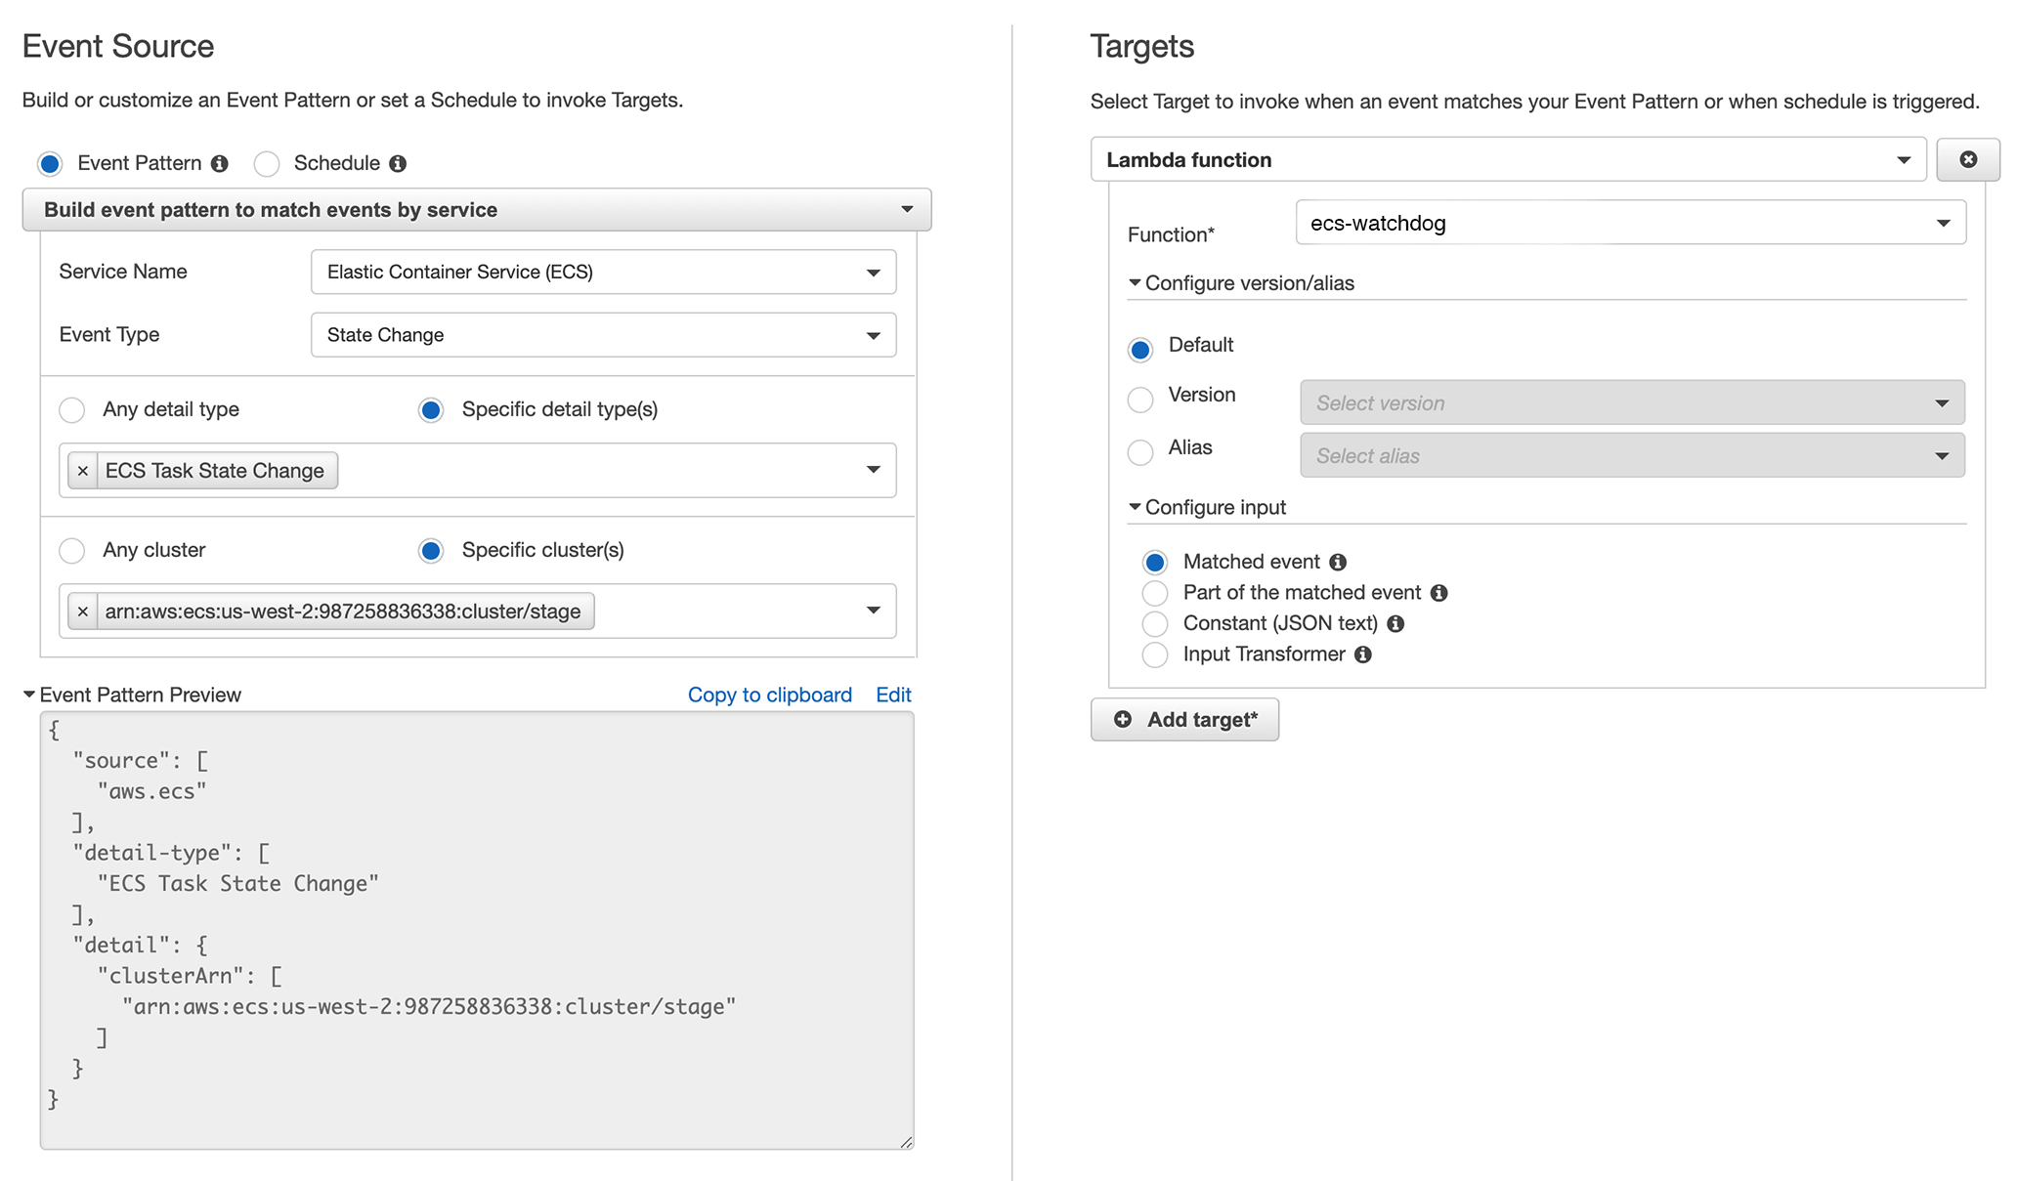Viewport: 2017px width, 1181px height.
Task: Click the Add target button
Action: [x=1184, y=720]
